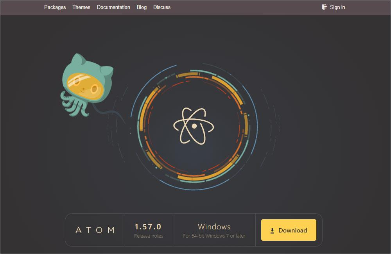Click the yellow Download button
Screen dimensions: 391x254
(289, 230)
